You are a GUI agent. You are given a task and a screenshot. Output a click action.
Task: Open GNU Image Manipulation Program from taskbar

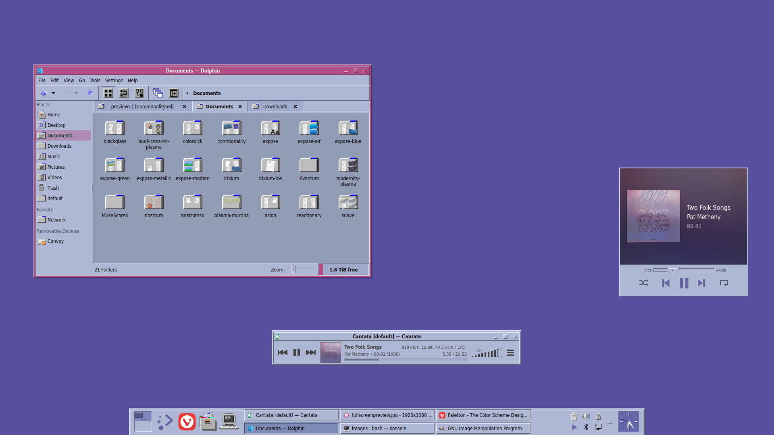[483, 428]
